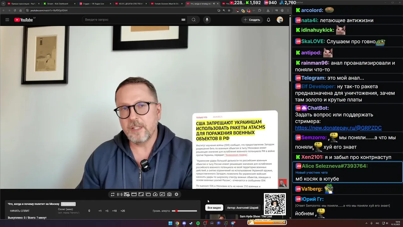Open browser extensions puzzle icon

point(259,10)
